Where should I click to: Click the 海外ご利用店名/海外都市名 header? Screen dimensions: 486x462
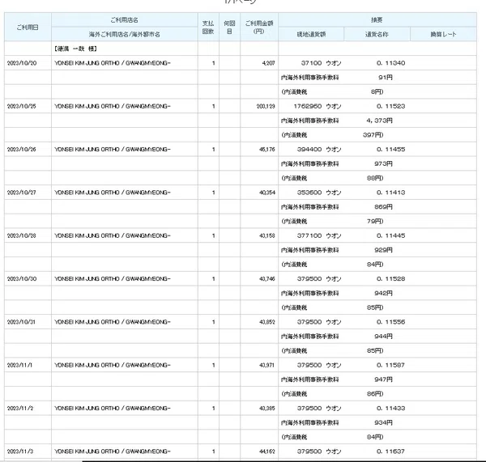point(125,34)
